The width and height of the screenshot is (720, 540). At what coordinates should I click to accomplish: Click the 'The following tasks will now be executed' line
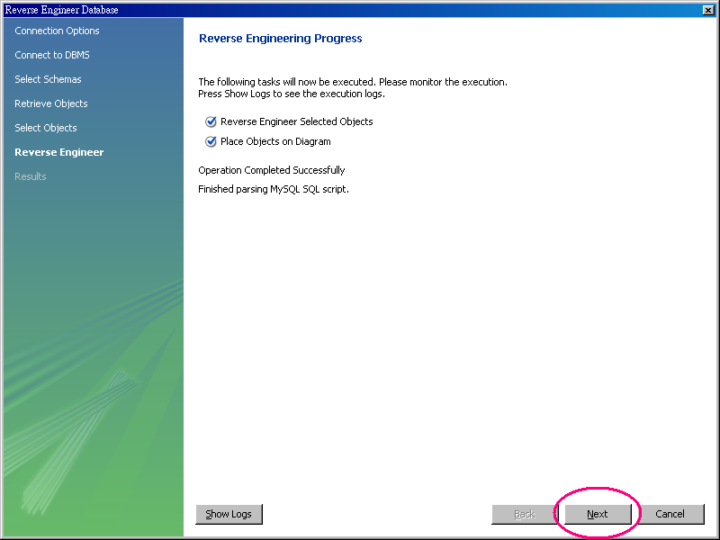[353, 82]
